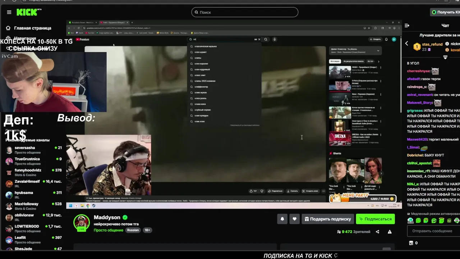Expand YouTube playlist panel chevron
The height and width of the screenshot is (259, 460).
click(x=378, y=51)
